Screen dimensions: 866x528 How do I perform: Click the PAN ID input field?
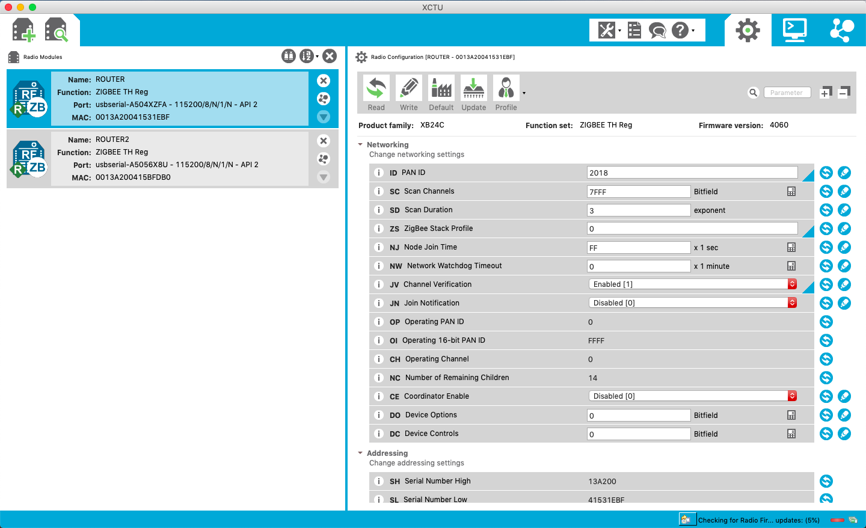click(x=692, y=173)
